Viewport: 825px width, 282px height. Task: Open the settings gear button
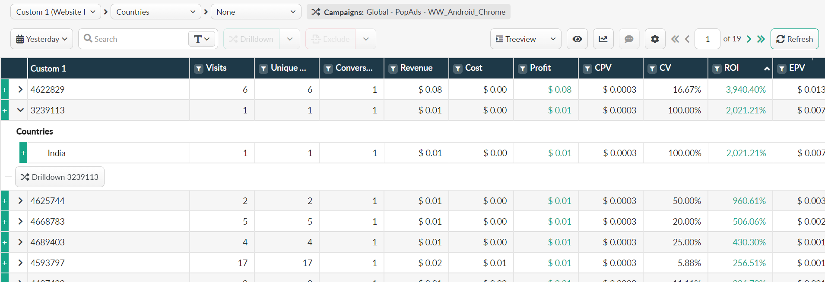pyautogui.click(x=655, y=39)
